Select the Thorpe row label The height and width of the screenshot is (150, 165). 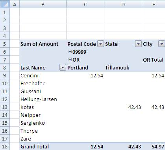(43, 131)
